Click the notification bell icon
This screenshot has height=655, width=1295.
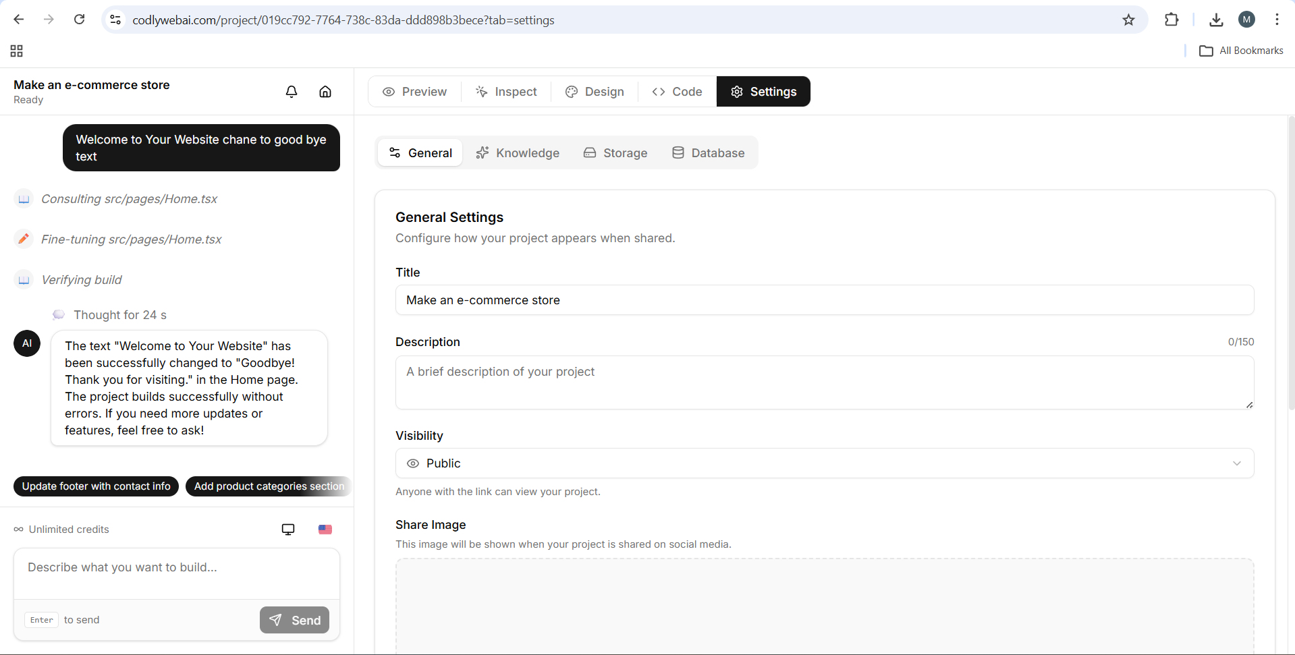(292, 92)
